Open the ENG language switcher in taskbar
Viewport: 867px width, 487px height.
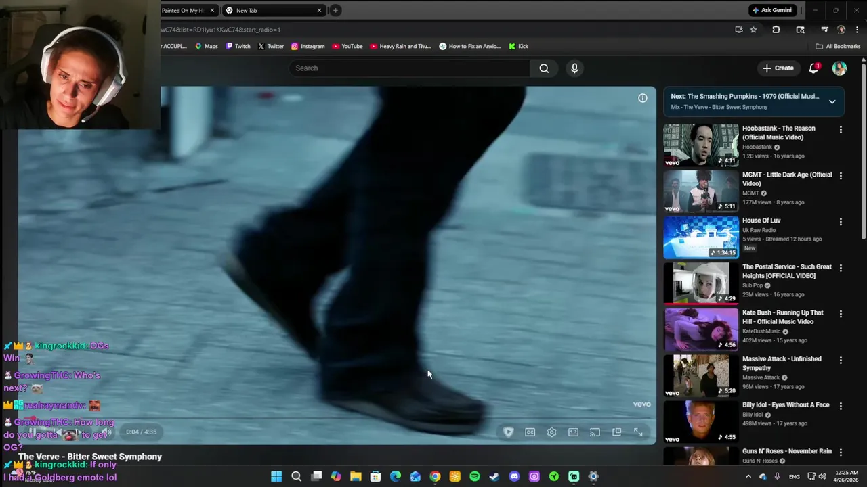[x=795, y=477]
